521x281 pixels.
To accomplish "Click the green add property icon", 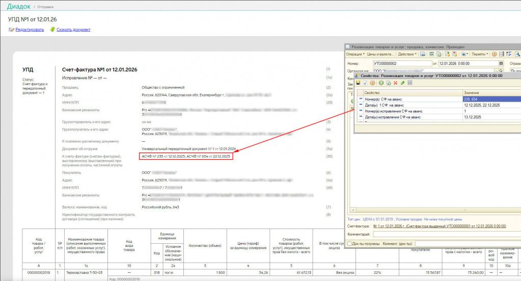I will pyautogui.click(x=381, y=83).
